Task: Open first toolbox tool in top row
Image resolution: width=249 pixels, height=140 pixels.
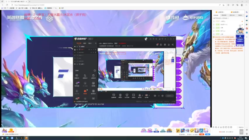Action: (77, 76)
